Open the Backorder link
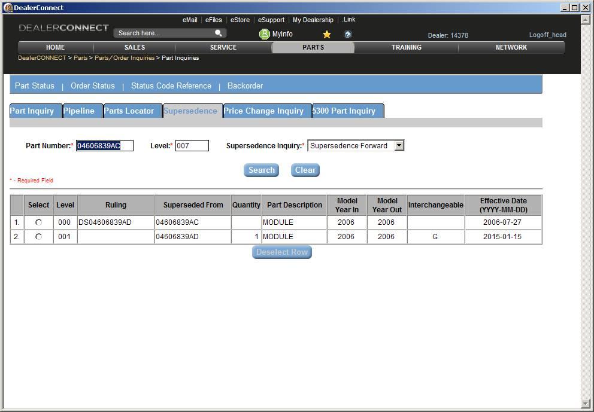Viewport: 594px width, 412px height. [x=245, y=86]
